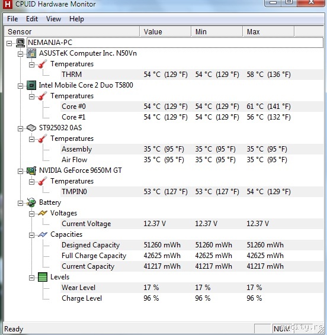This screenshot has width=327, height=335.
Task: Select the Core #1 row
Action: pos(192,117)
